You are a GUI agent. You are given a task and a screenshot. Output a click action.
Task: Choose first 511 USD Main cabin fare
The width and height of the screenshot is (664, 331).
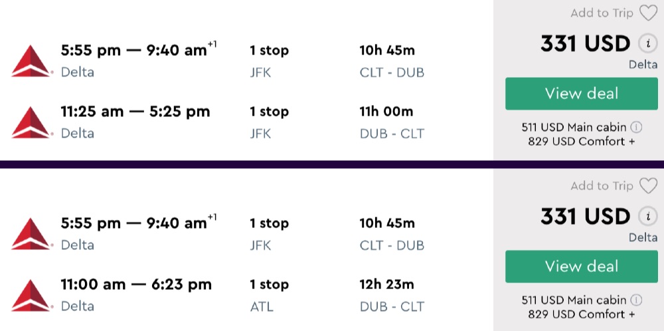click(574, 127)
